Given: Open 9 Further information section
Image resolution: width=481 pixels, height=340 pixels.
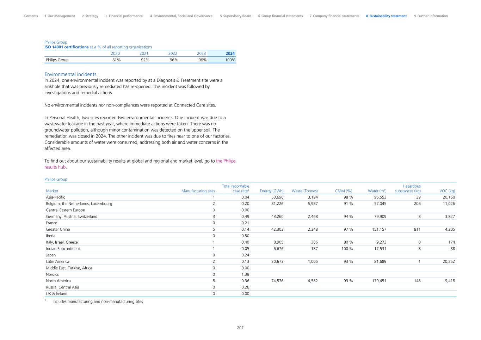Looking at the screenshot, I should point(431,16).
